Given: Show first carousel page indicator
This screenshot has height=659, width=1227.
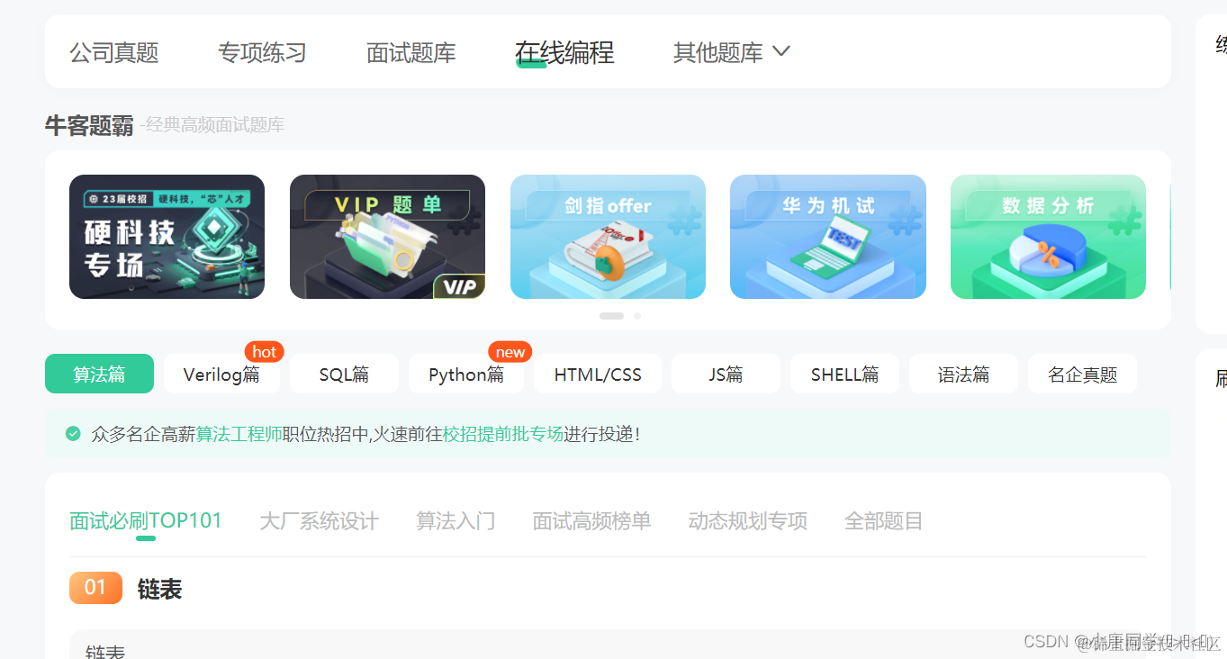Looking at the screenshot, I should coord(611,316).
